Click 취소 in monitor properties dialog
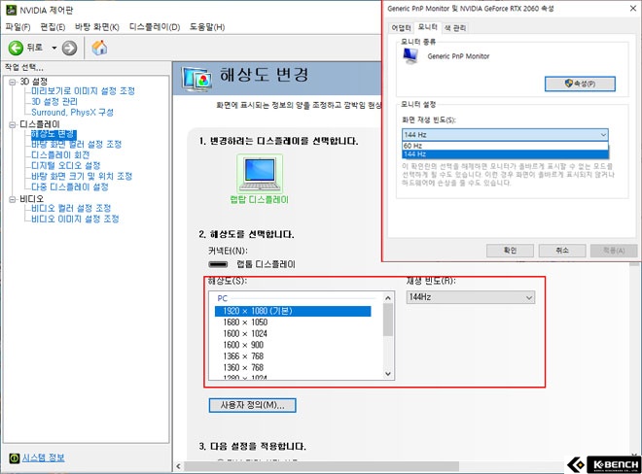Viewport: 642px width, 474px height. point(562,251)
